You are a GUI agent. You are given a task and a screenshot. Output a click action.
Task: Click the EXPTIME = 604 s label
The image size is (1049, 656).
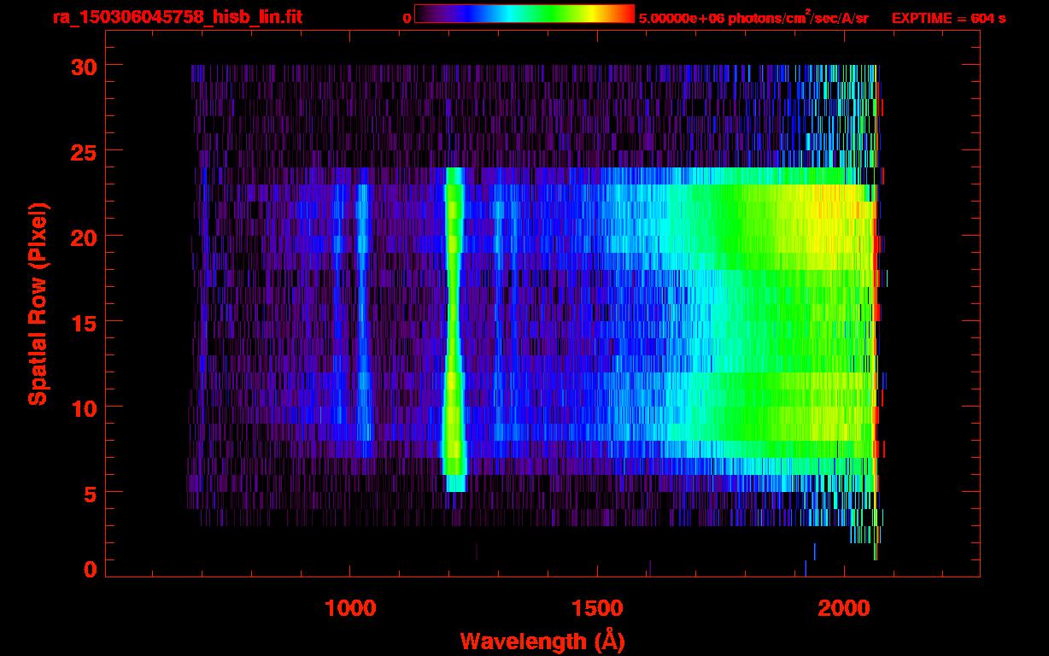click(948, 18)
